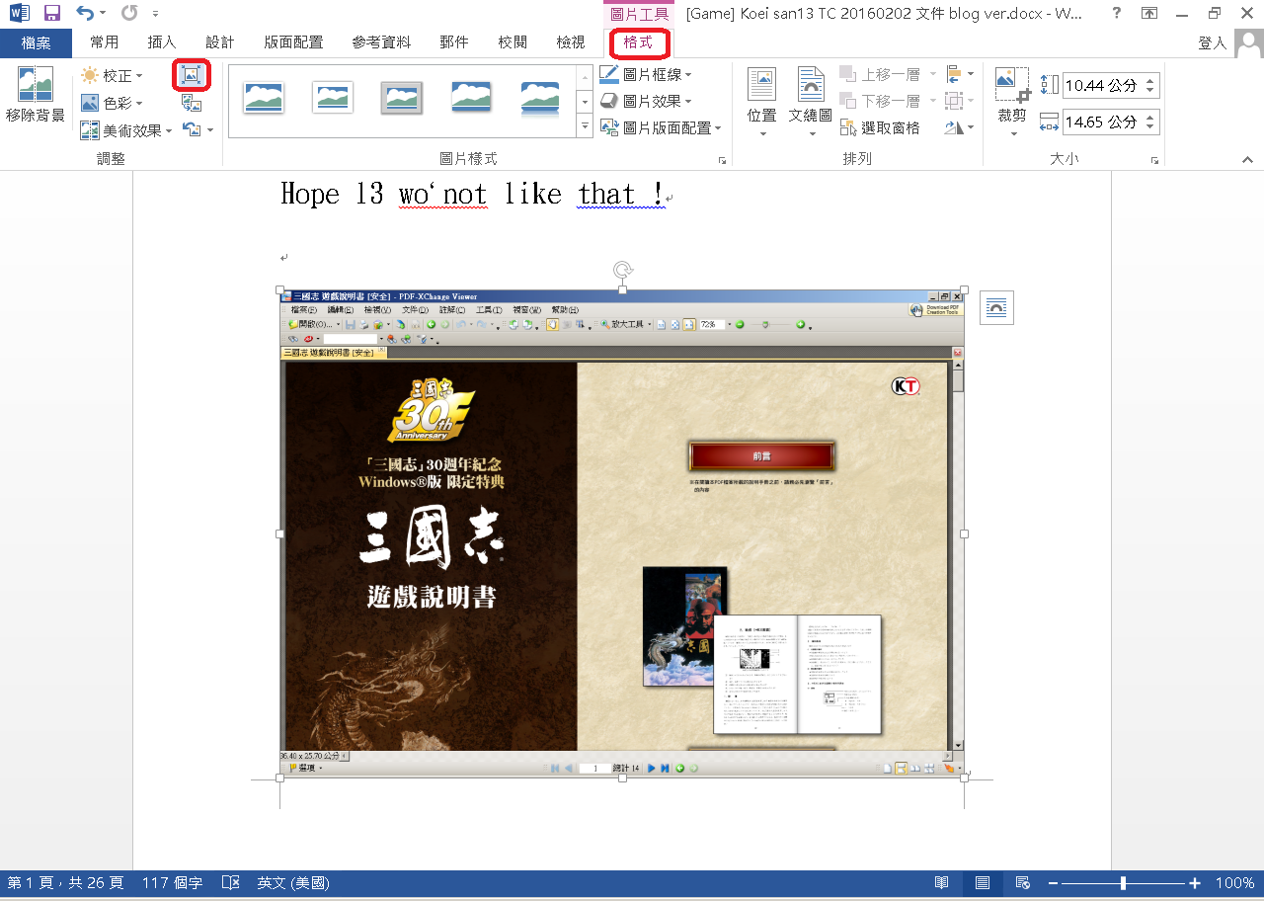This screenshot has width=1264, height=901.
Task: Open the 大小 (Size) dialog launcher
Action: point(1153,159)
